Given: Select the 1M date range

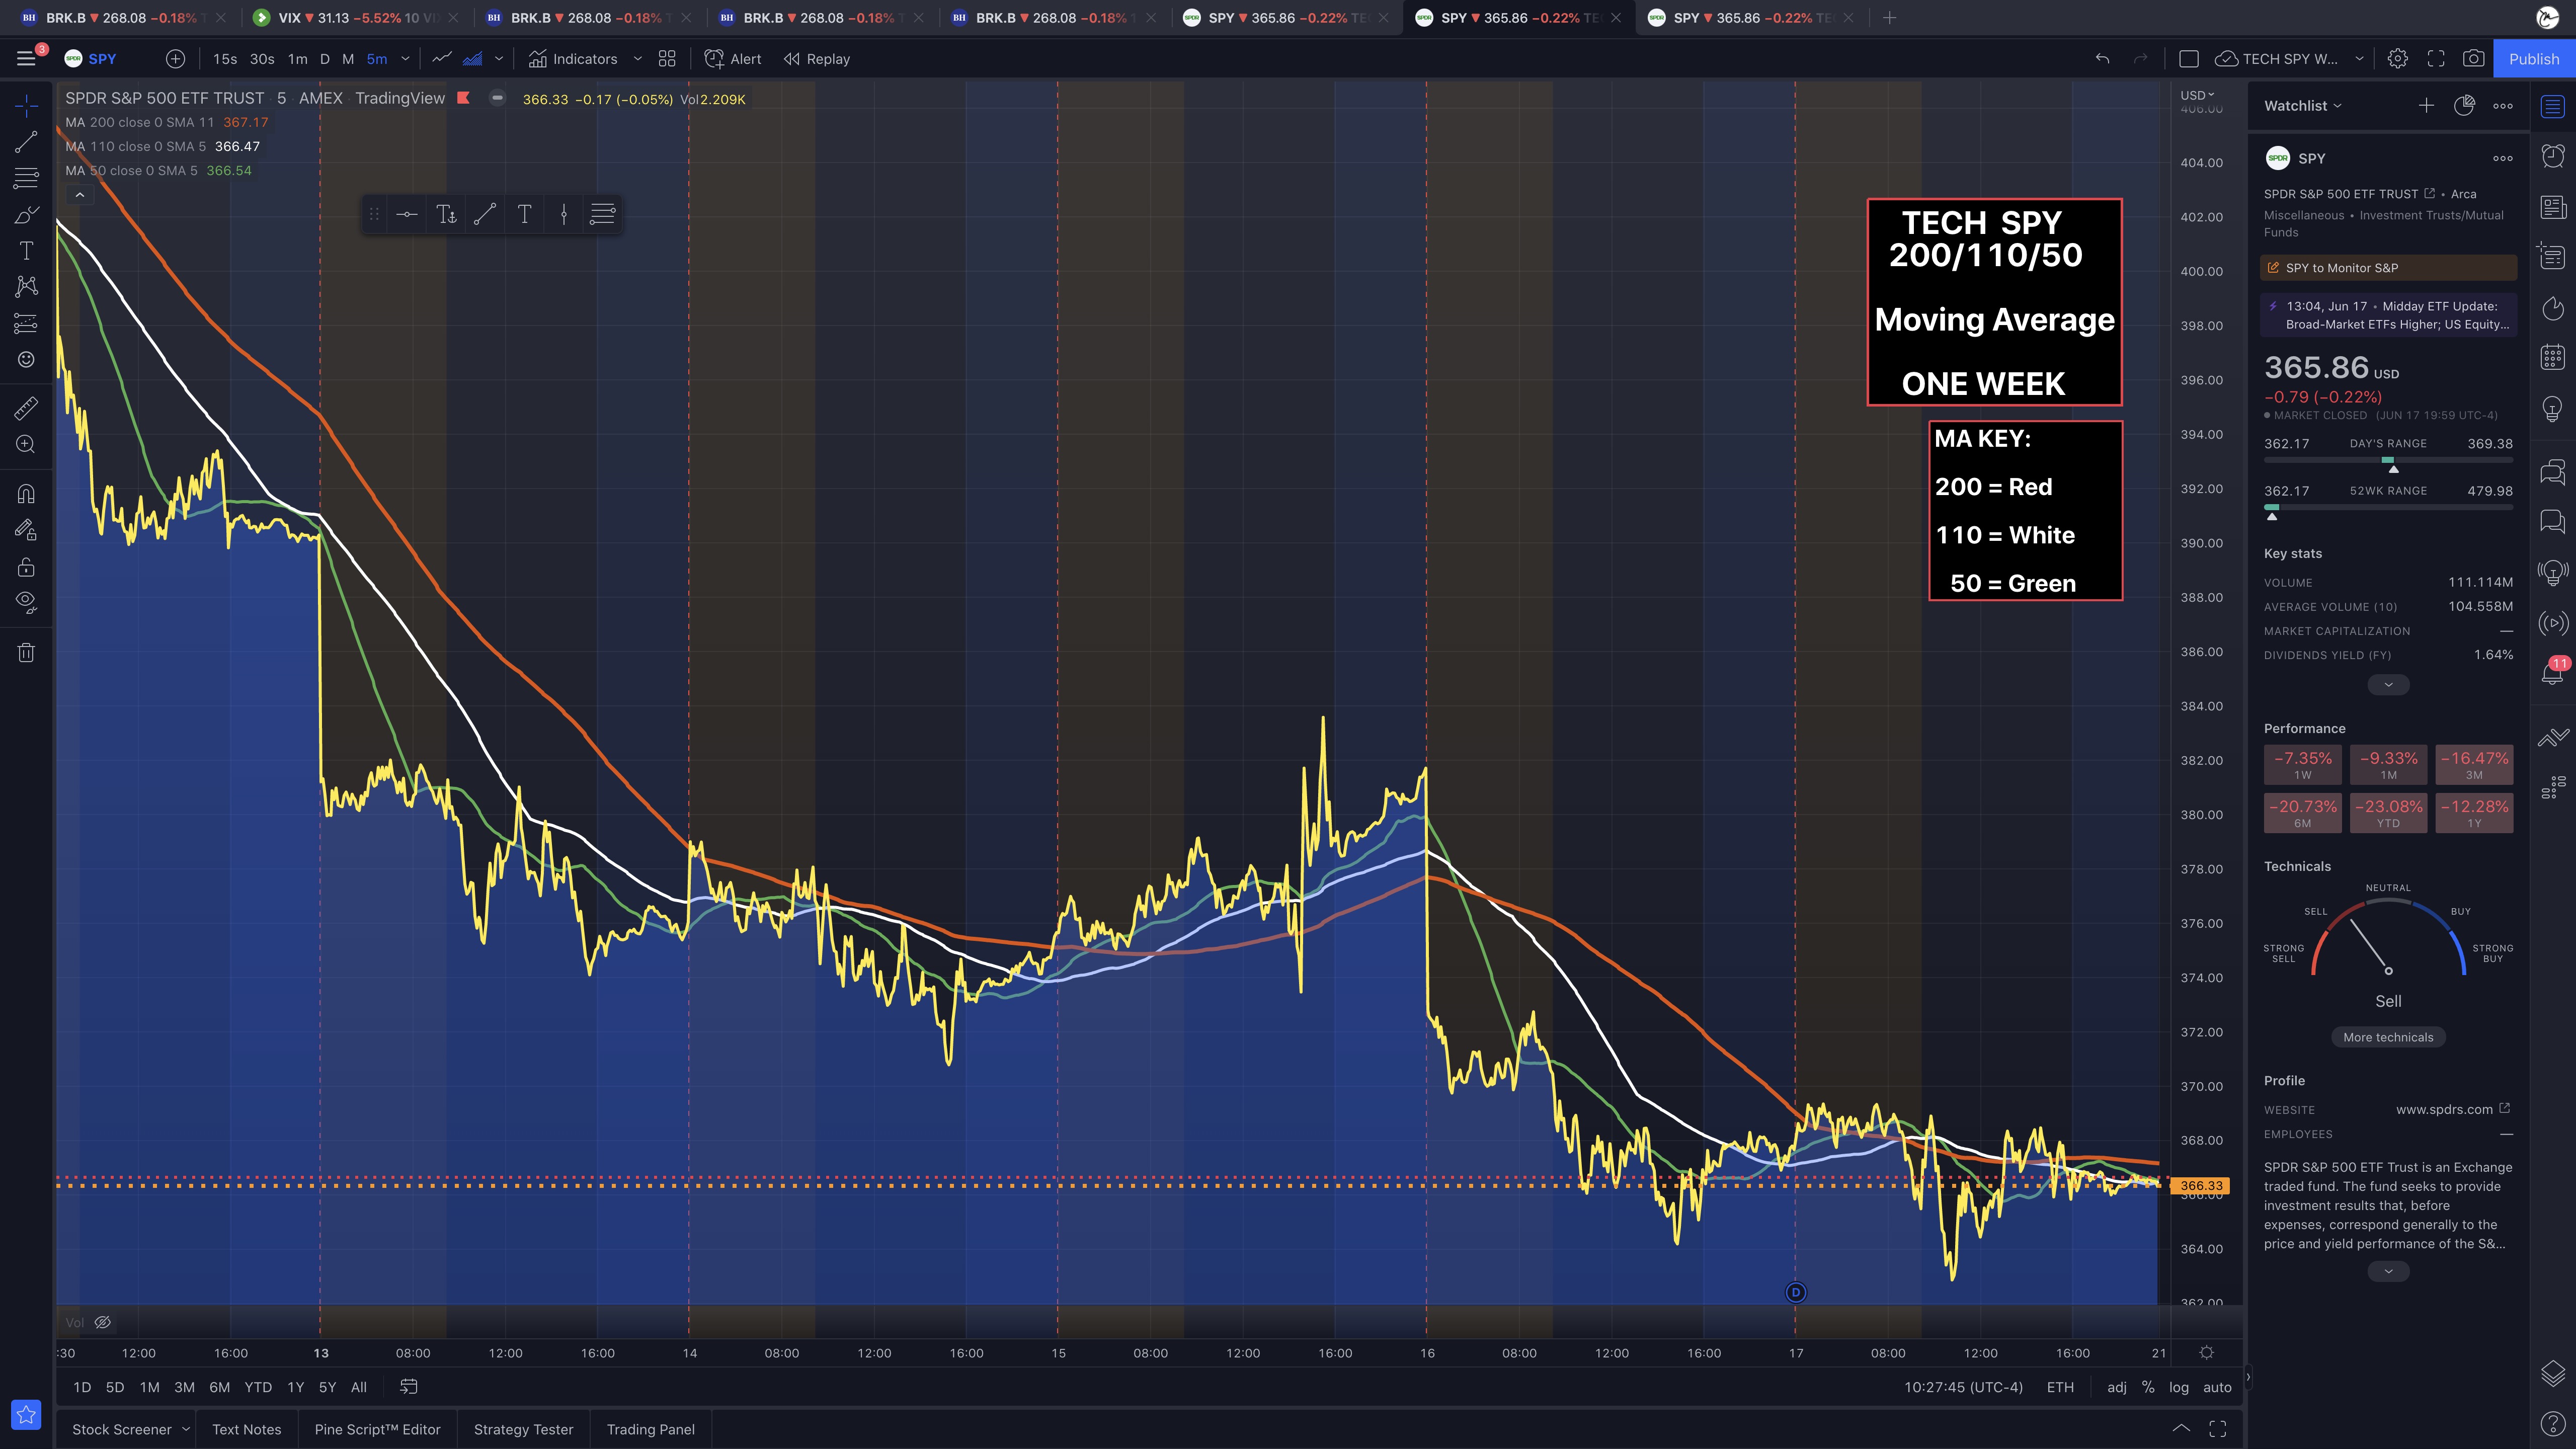Looking at the screenshot, I should [x=149, y=1387].
